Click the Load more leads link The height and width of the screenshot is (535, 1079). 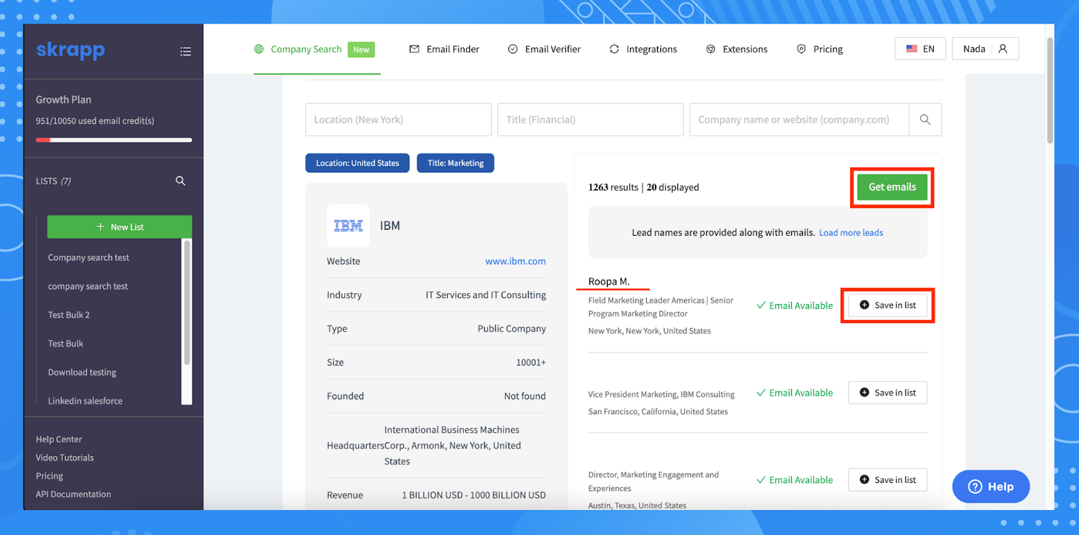[x=851, y=233]
